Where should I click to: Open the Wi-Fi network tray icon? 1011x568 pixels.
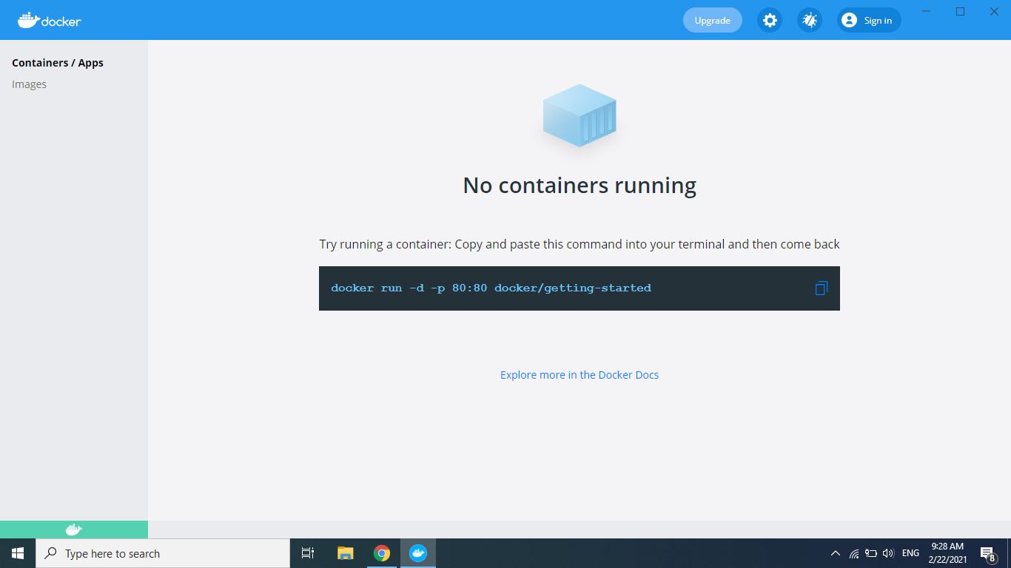(x=854, y=553)
